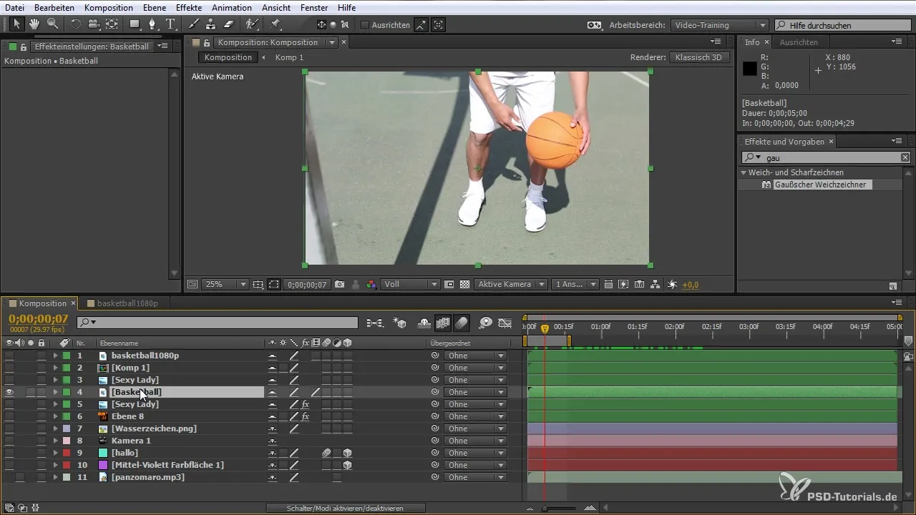Open the graph editor icon

click(505, 323)
